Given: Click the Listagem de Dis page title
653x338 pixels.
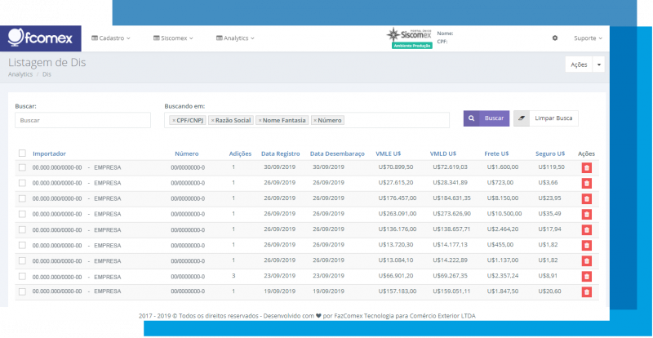Looking at the screenshot, I should coord(47,63).
